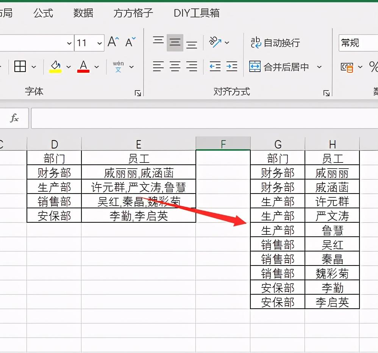378x353 pixels.
Task: Increase indent
Action: point(232,66)
